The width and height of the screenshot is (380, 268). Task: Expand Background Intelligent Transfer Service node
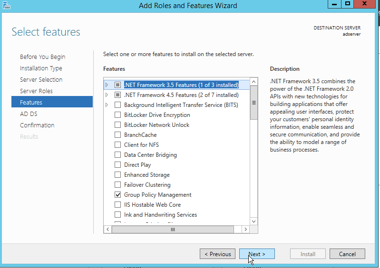(x=107, y=105)
